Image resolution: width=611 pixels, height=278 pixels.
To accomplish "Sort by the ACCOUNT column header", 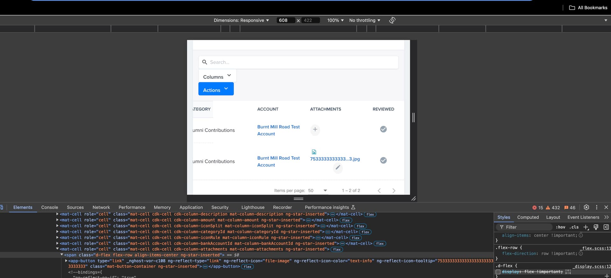I will (x=268, y=109).
